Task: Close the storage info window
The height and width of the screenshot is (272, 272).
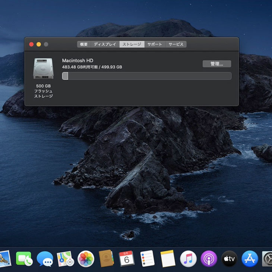Action: click(31, 44)
